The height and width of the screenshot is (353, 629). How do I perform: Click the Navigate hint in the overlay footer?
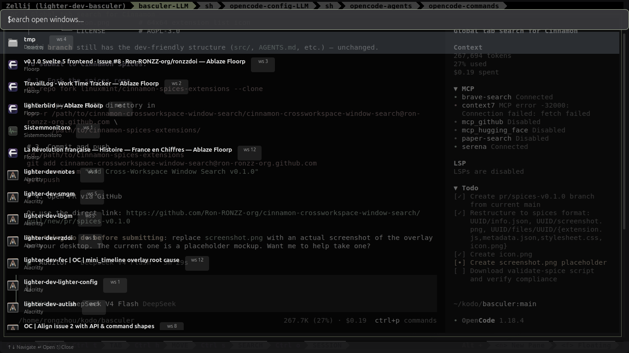[x=22, y=347]
